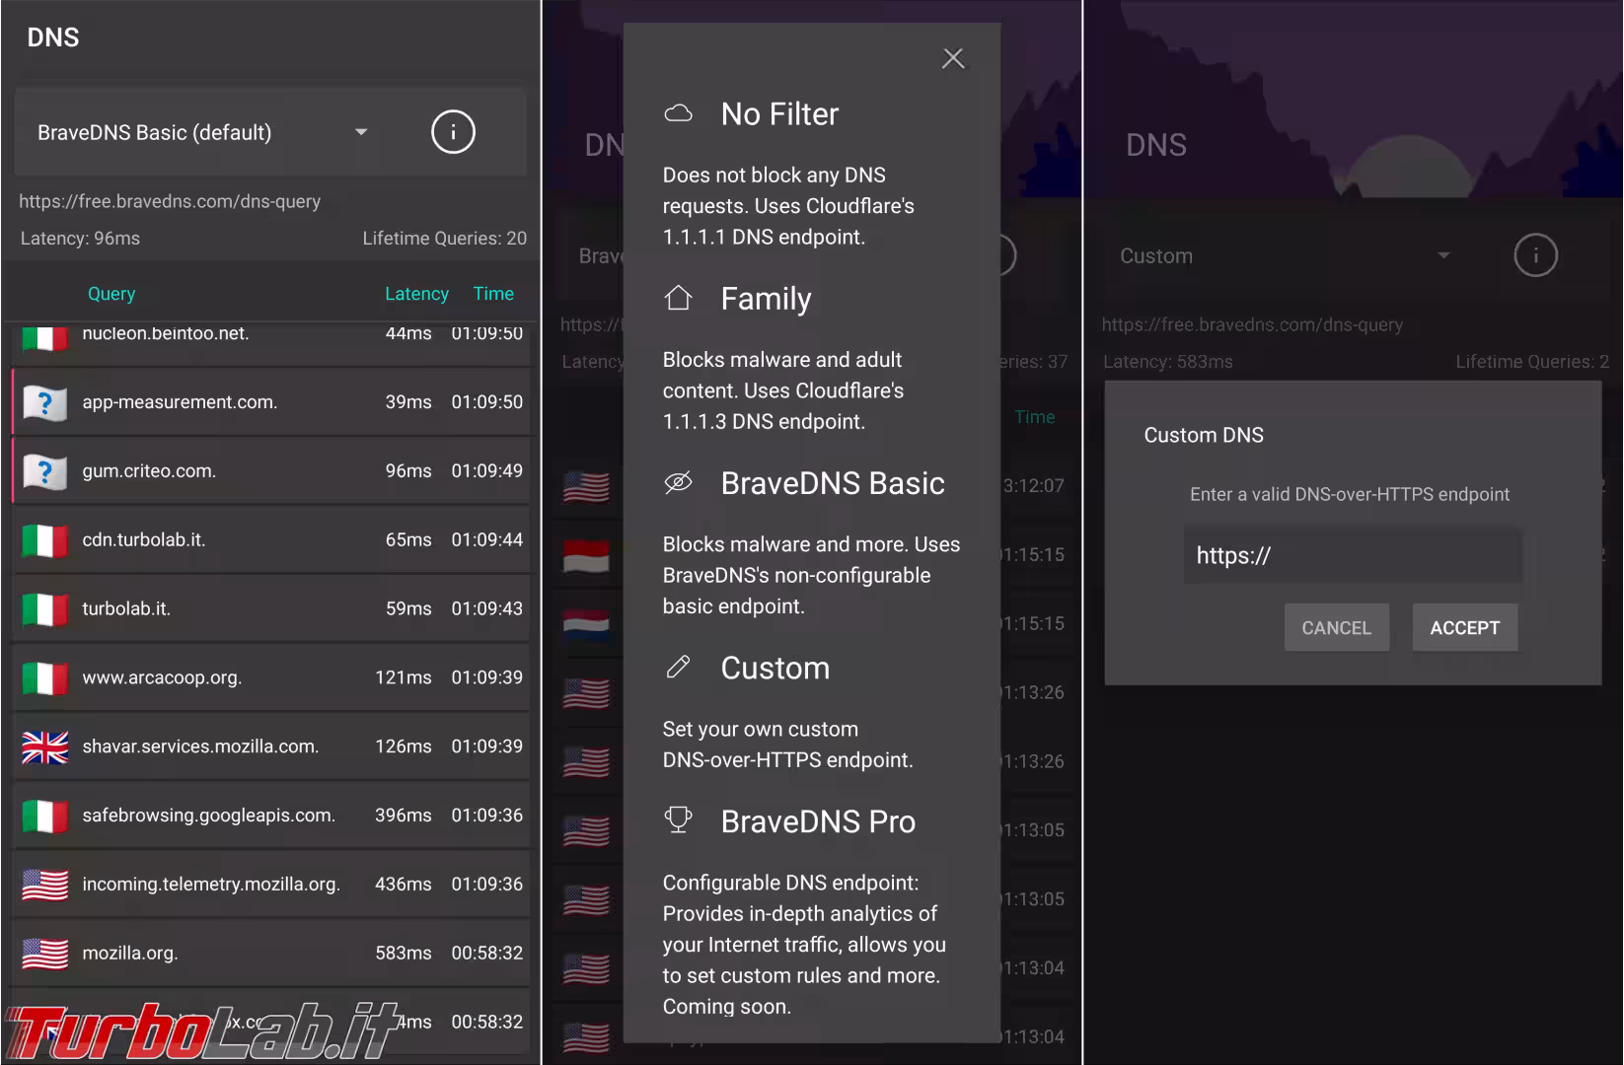
Task: Close the DNS filter options dialog
Action: click(952, 58)
